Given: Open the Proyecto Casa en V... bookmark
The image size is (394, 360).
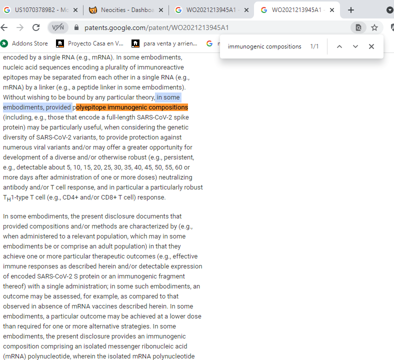Looking at the screenshot, I should click(x=90, y=43).
